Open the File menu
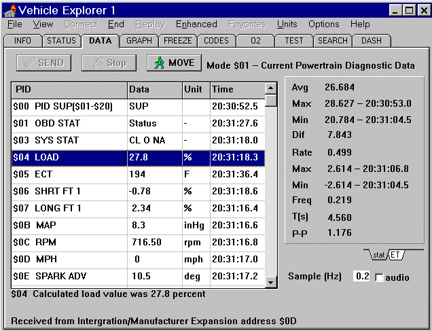The width and height of the screenshot is (432, 331). [x=14, y=24]
